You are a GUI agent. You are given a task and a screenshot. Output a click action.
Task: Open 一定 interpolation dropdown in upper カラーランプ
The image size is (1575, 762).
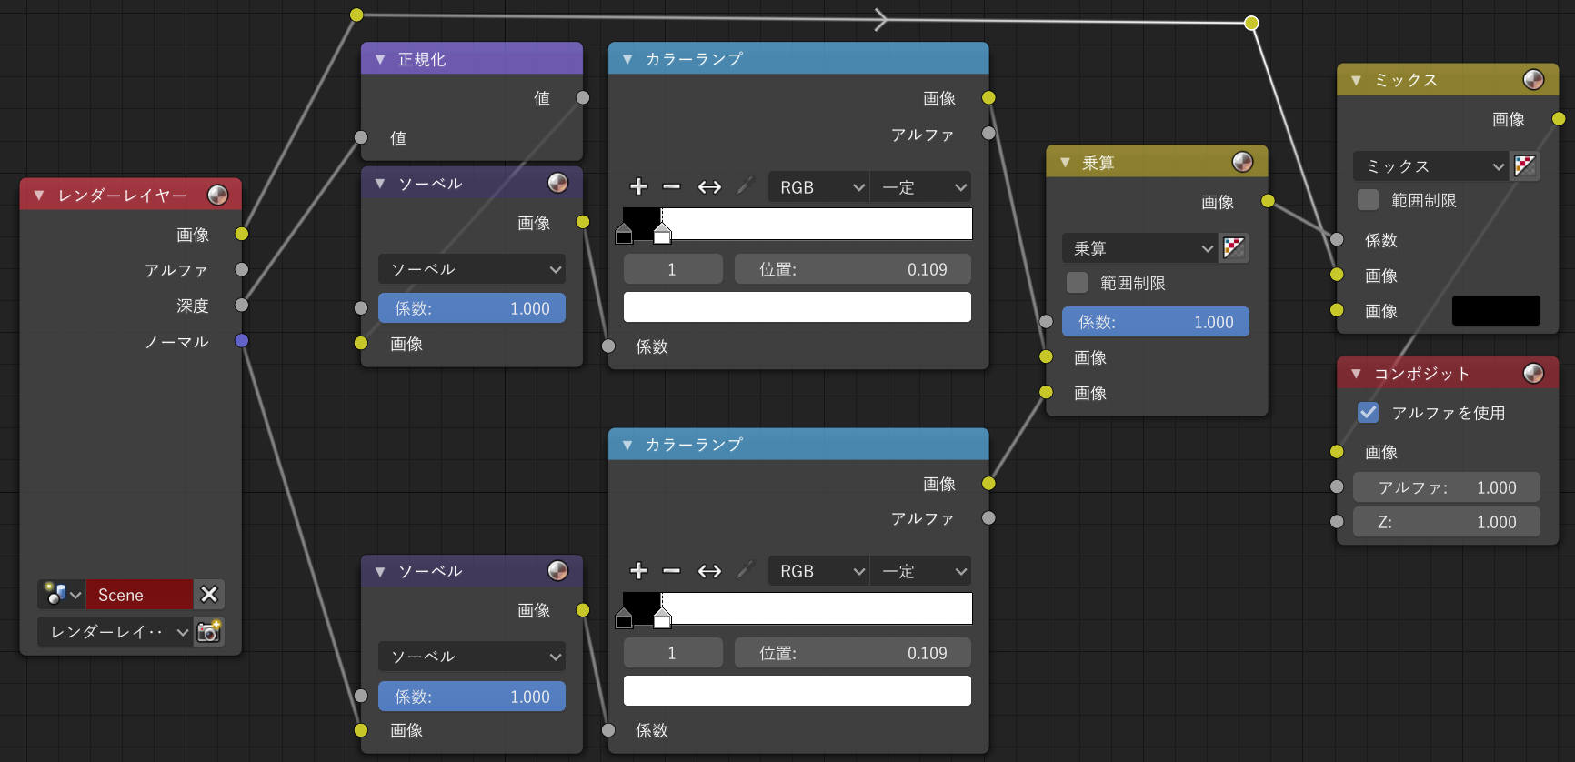tap(920, 187)
